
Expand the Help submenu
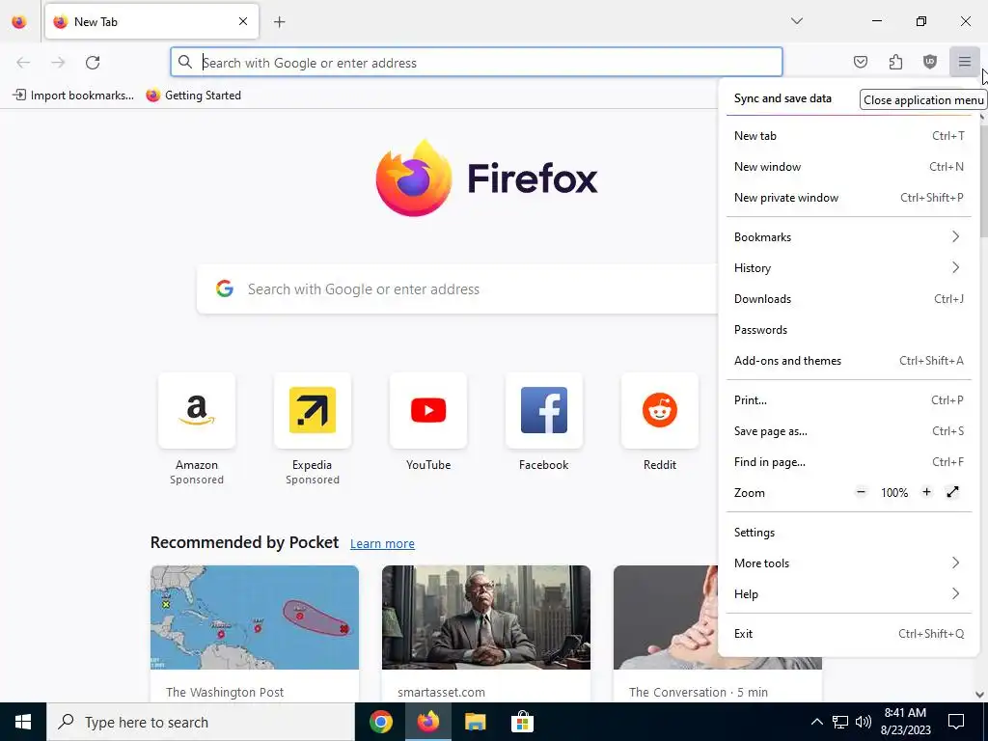point(849,594)
